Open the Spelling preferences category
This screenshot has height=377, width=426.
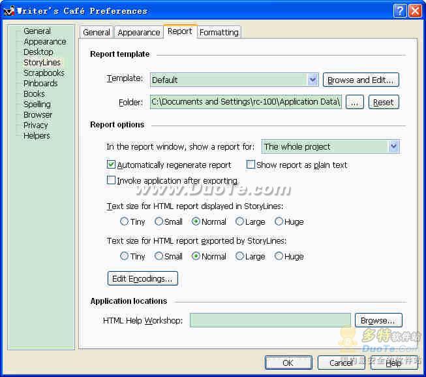37,104
